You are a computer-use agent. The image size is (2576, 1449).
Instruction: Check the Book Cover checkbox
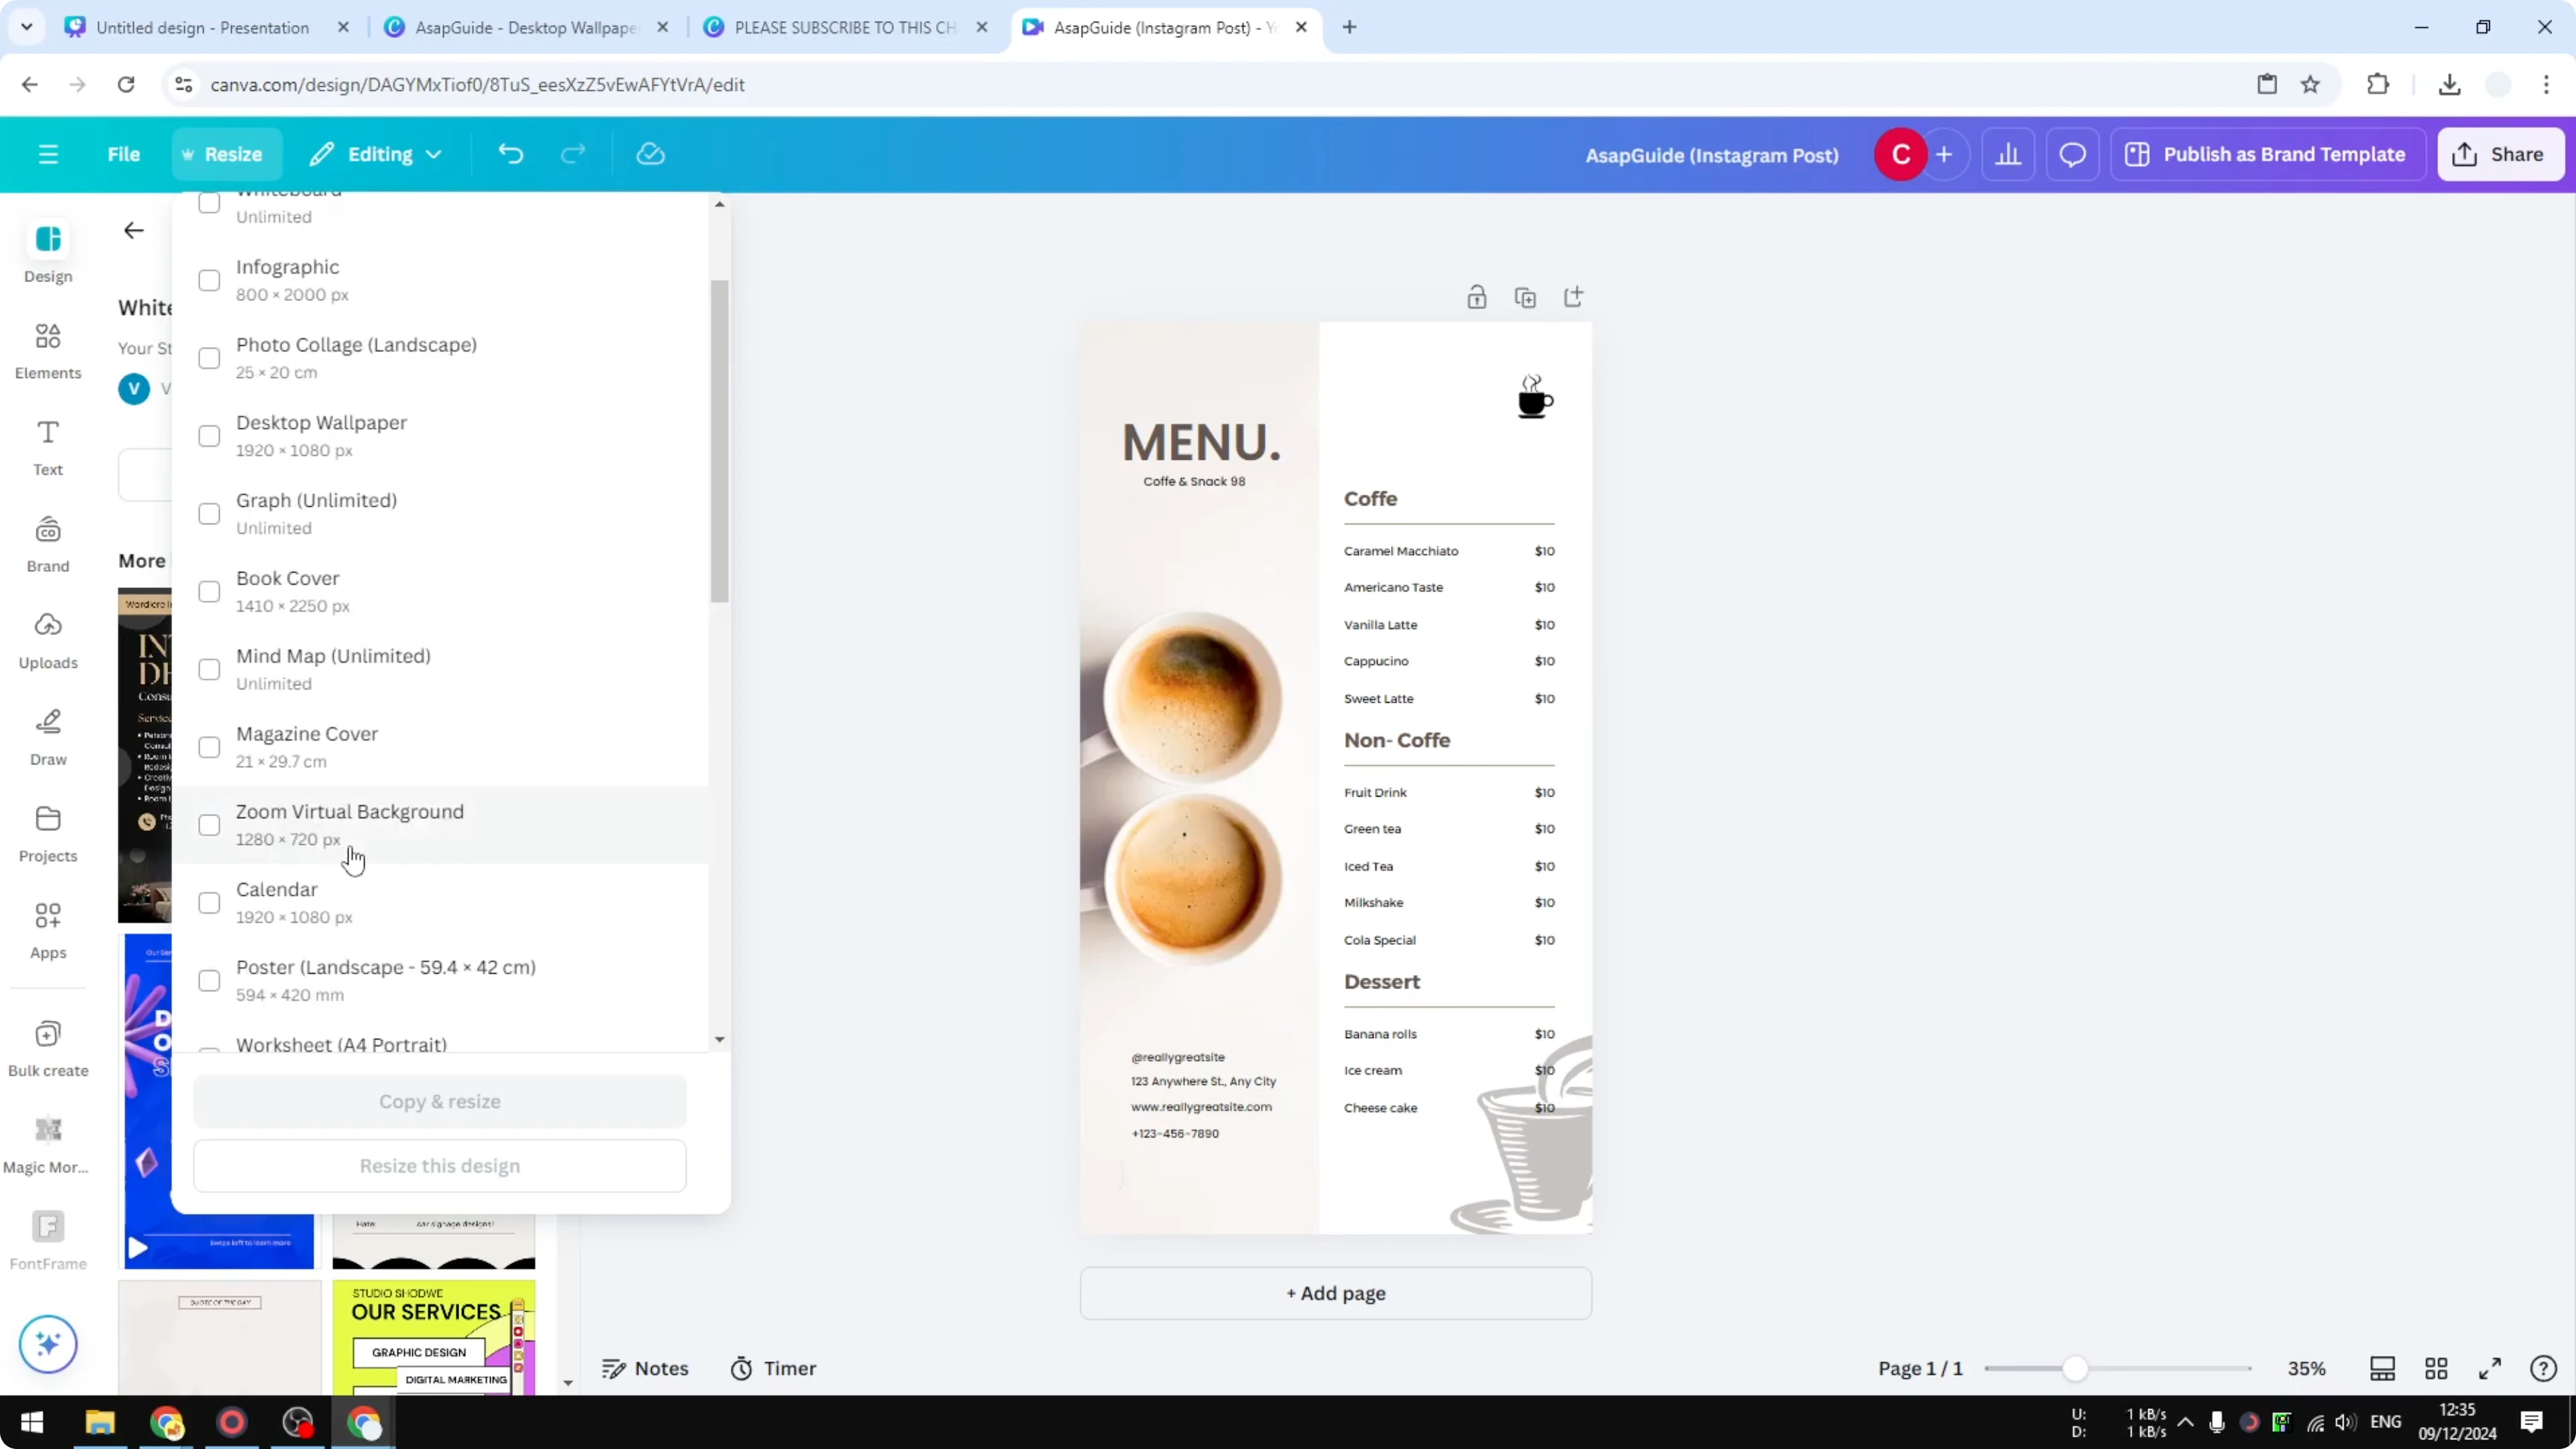209,592
